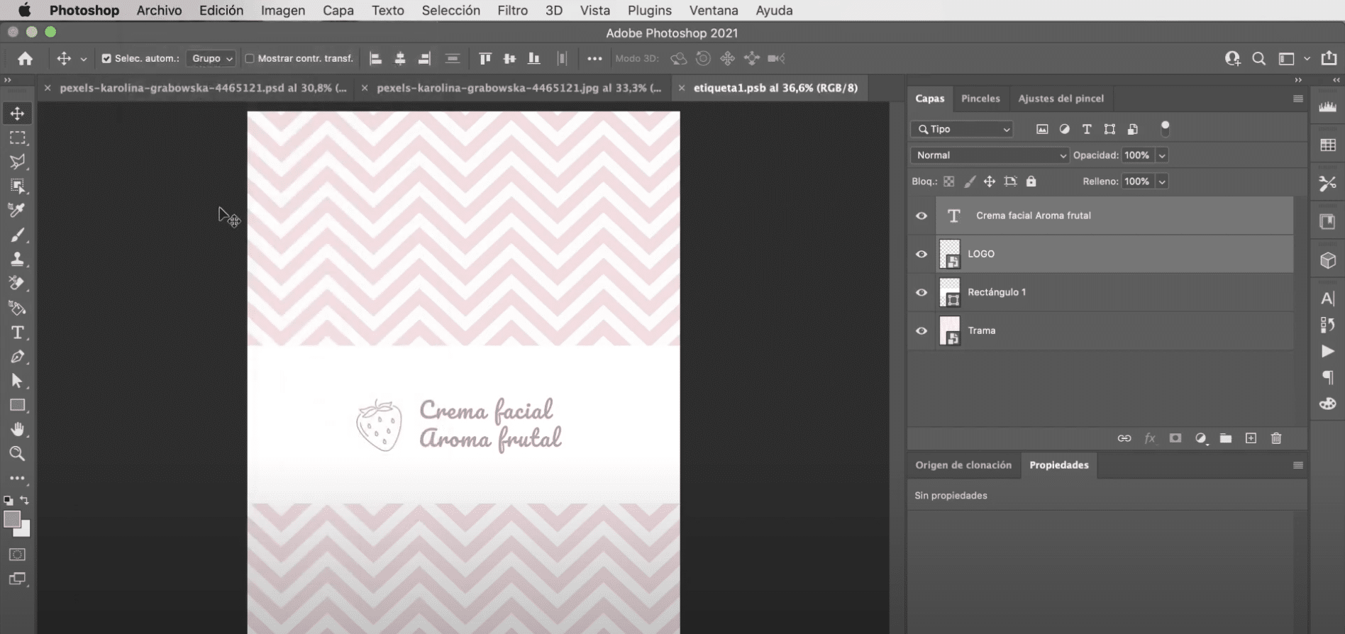
Task: Open the Filtro menu
Action: pos(512,11)
